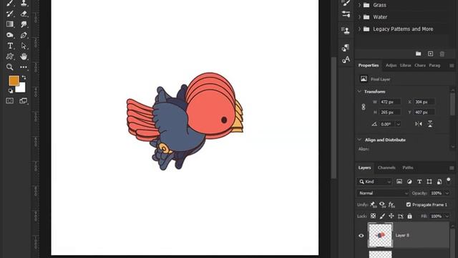
Task: Hide the top layer via eye icon
Action: coord(361,236)
